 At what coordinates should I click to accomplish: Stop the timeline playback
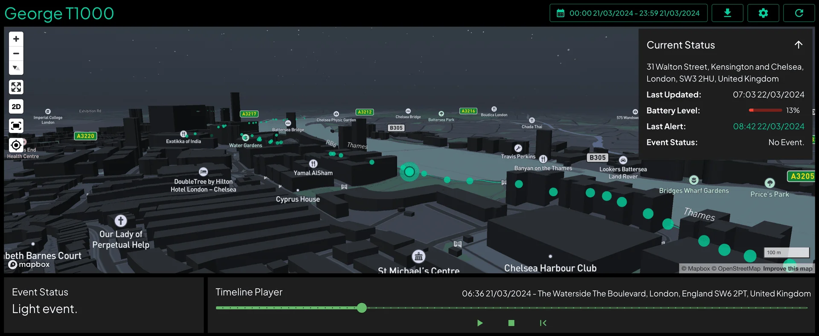511,323
